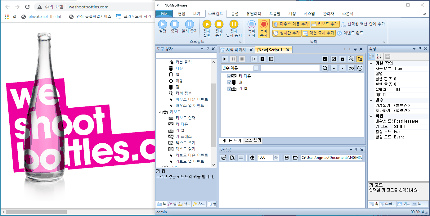Open the 도구 상자 panel dropdown arrow
The image size is (430, 216).
pos(202,49)
